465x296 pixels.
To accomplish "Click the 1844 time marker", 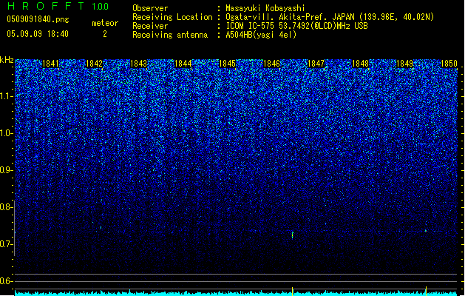I will [183, 64].
